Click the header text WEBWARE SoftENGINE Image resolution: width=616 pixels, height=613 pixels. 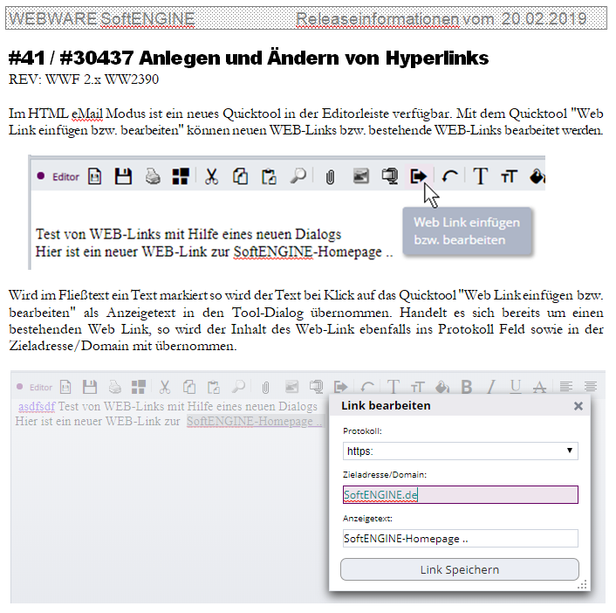click(x=102, y=18)
